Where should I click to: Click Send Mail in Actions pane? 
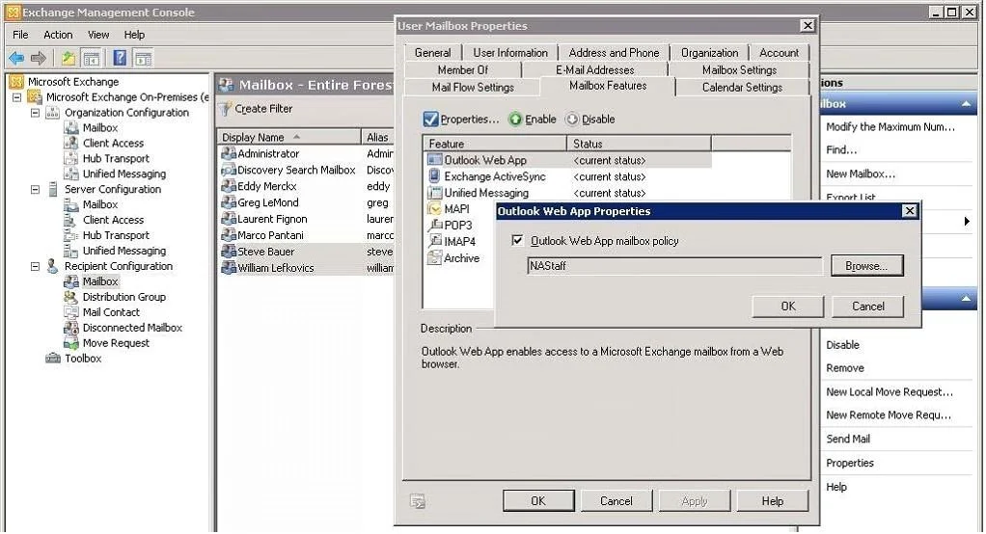click(x=848, y=439)
